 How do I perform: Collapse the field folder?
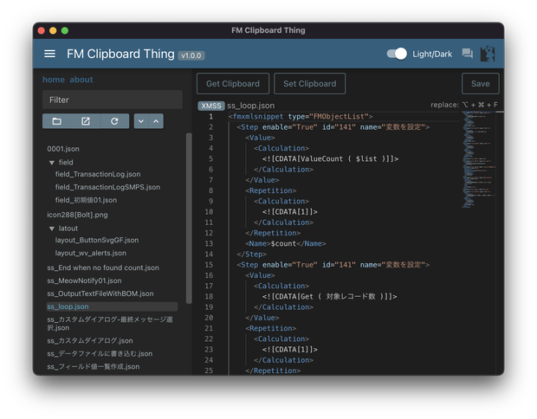(x=52, y=163)
